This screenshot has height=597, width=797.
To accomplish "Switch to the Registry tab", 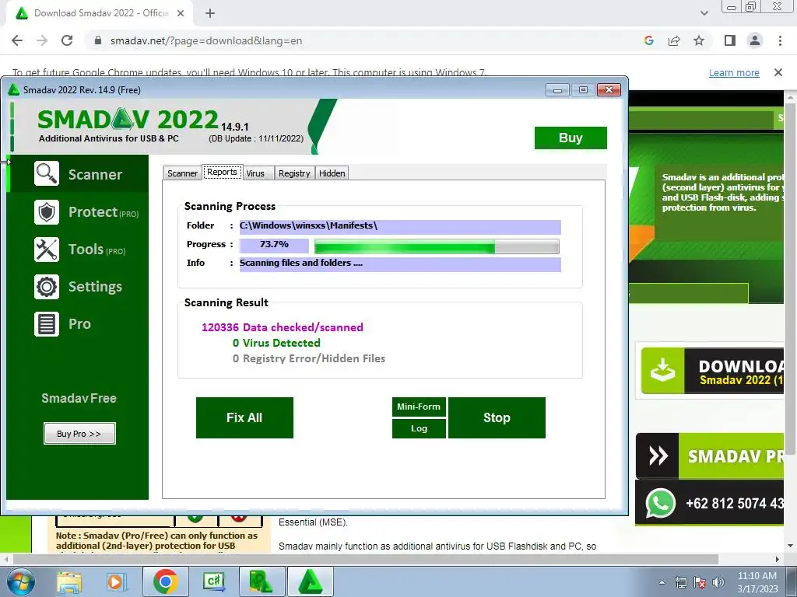I will pos(294,173).
